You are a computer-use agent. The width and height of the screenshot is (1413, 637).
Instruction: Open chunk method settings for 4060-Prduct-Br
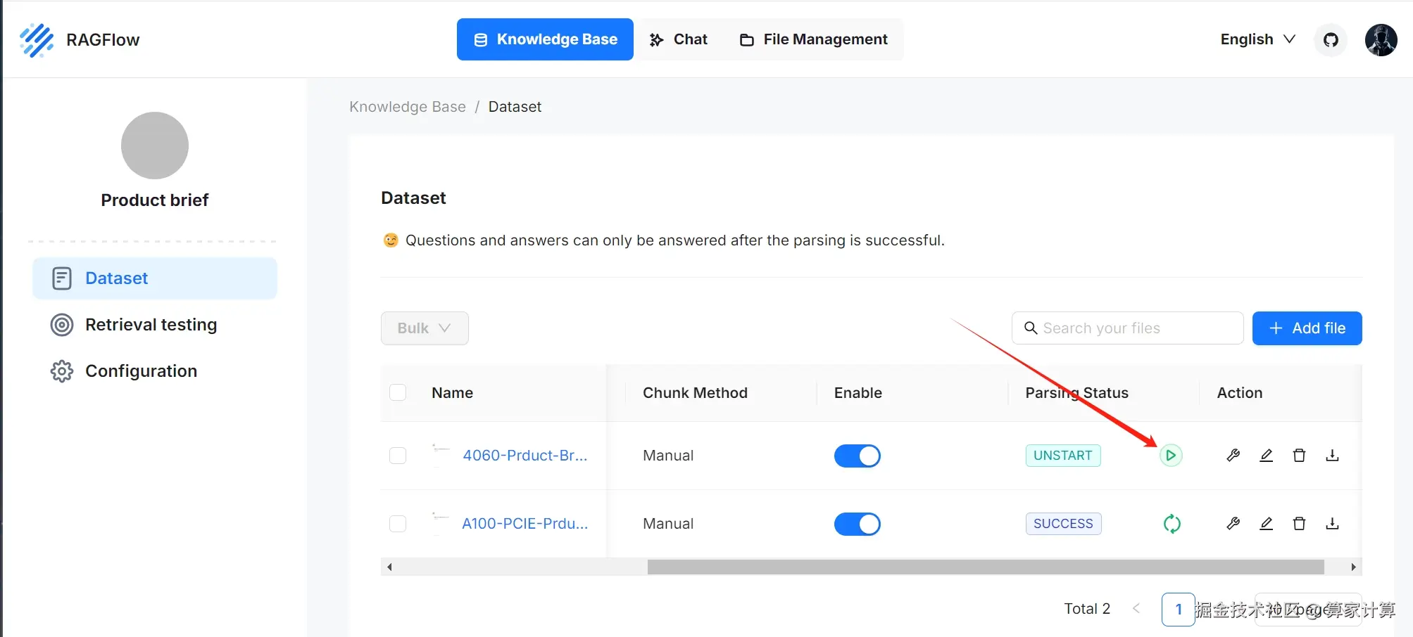pos(1233,456)
